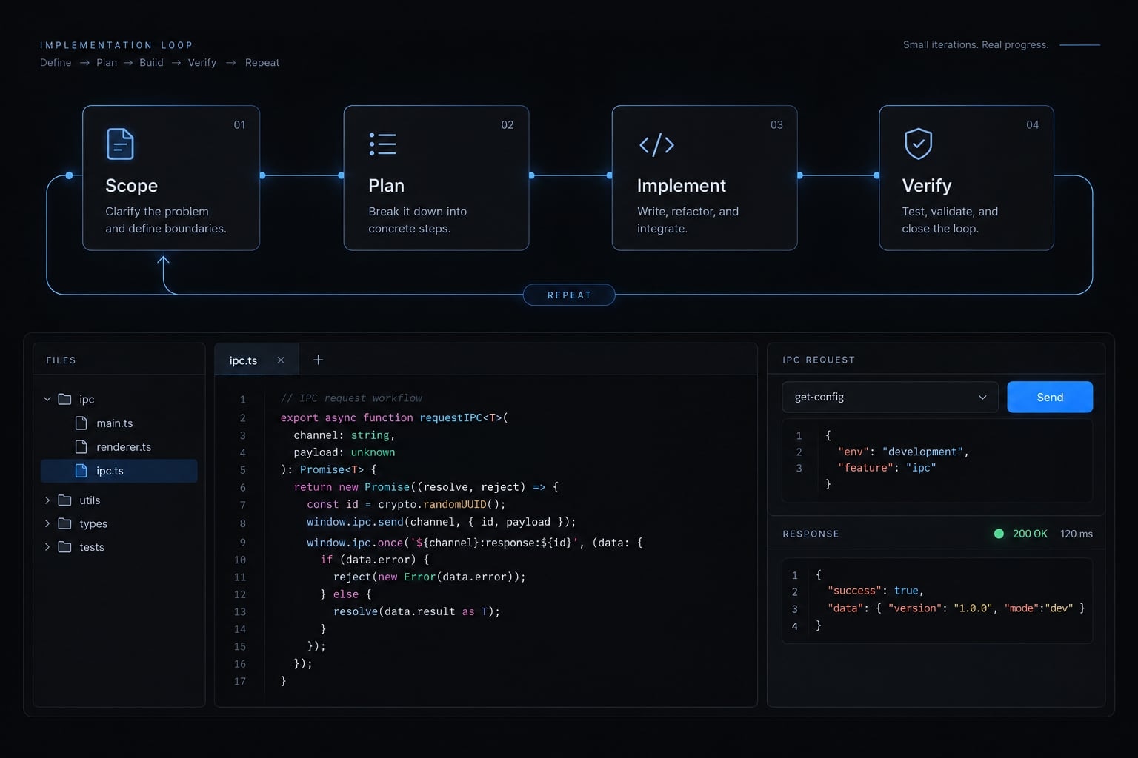The image size is (1138, 758).
Task: Click the "env": "development" request line
Action: pyautogui.click(x=903, y=452)
